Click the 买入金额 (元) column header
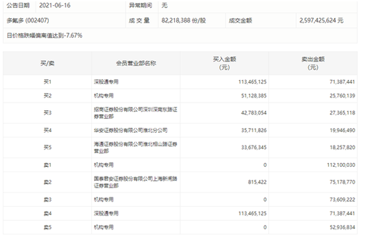Viewport: 367px width, 245px height. [x=224, y=63]
